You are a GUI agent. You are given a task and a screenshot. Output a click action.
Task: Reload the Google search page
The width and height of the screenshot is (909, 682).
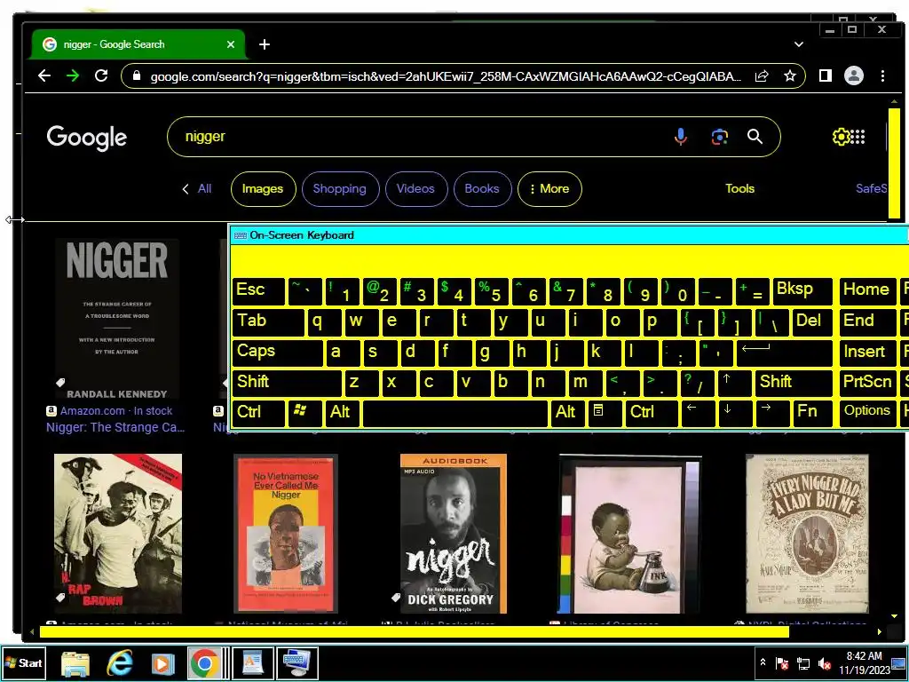(x=101, y=76)
